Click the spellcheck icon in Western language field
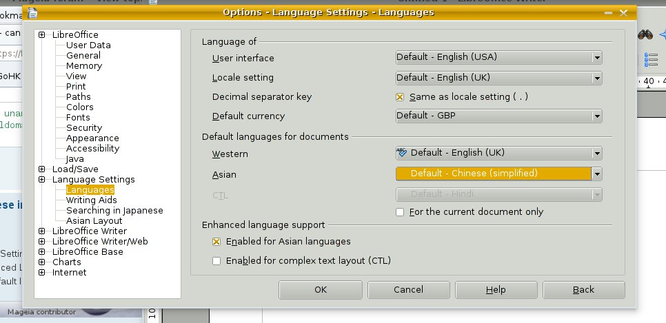666x323 pixels. tap(401, 152)
